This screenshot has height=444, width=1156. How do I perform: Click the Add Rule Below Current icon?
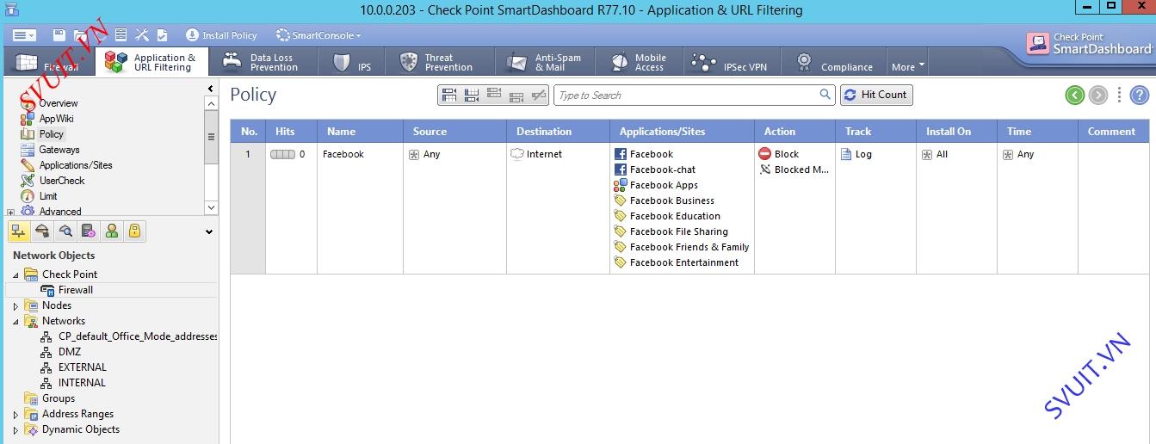point(516,96)
